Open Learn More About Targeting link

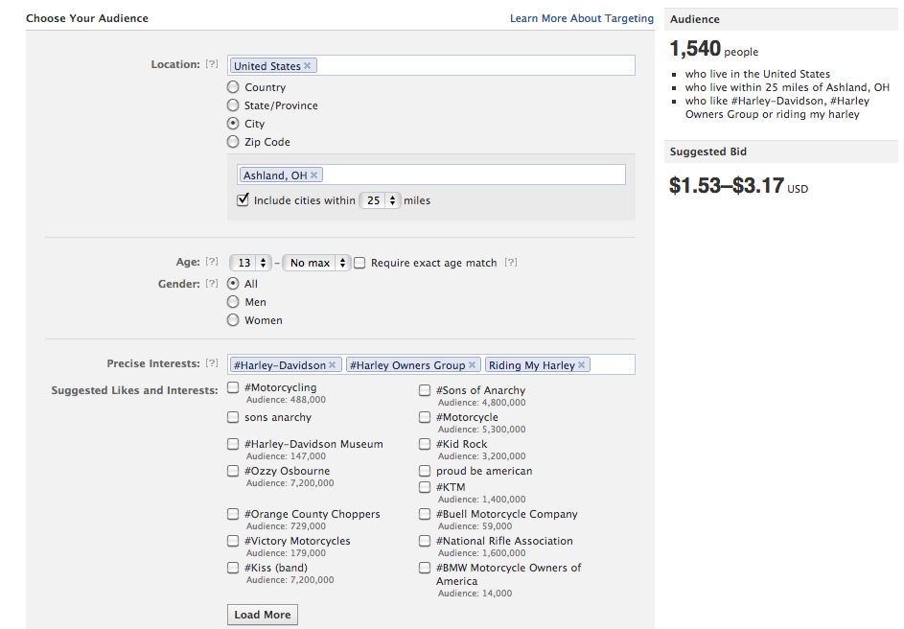click(582, 18)
